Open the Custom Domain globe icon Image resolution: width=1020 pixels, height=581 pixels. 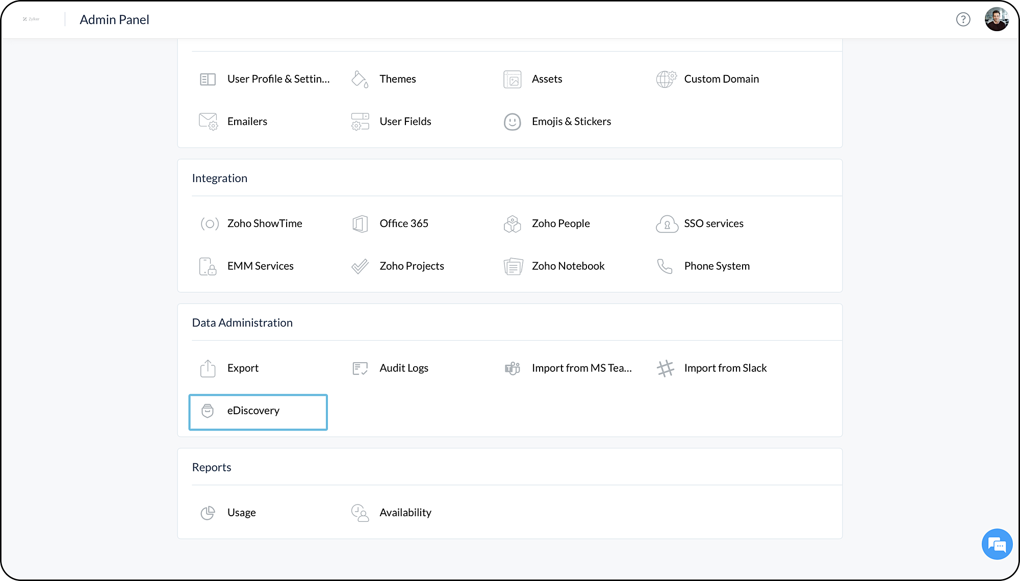[666, 79]
